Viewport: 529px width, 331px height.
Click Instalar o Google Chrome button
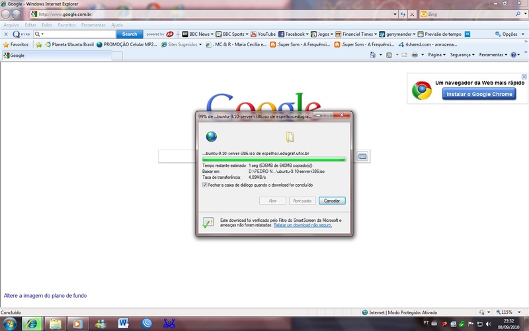[x=479, y=94]
